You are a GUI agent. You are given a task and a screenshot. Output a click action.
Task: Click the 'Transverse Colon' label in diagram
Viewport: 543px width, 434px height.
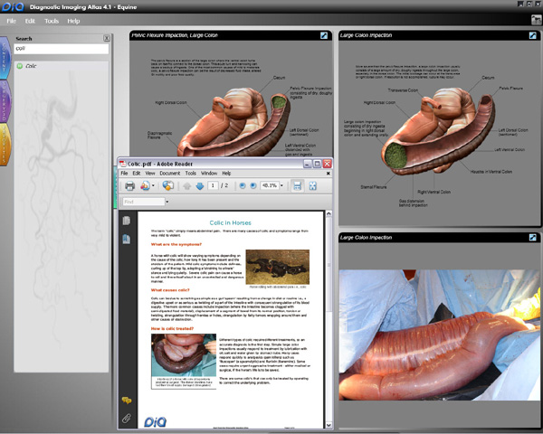pos(403,90)
